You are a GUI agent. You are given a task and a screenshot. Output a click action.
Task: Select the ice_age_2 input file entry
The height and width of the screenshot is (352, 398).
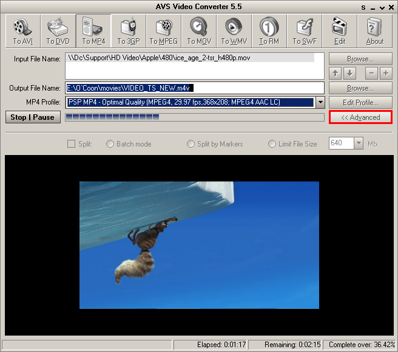(x=191, y=58)
